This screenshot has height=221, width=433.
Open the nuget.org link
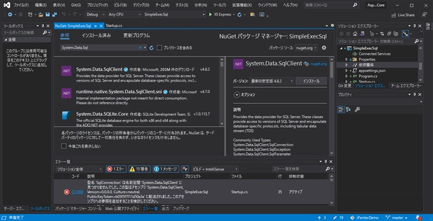pos(318,64)
